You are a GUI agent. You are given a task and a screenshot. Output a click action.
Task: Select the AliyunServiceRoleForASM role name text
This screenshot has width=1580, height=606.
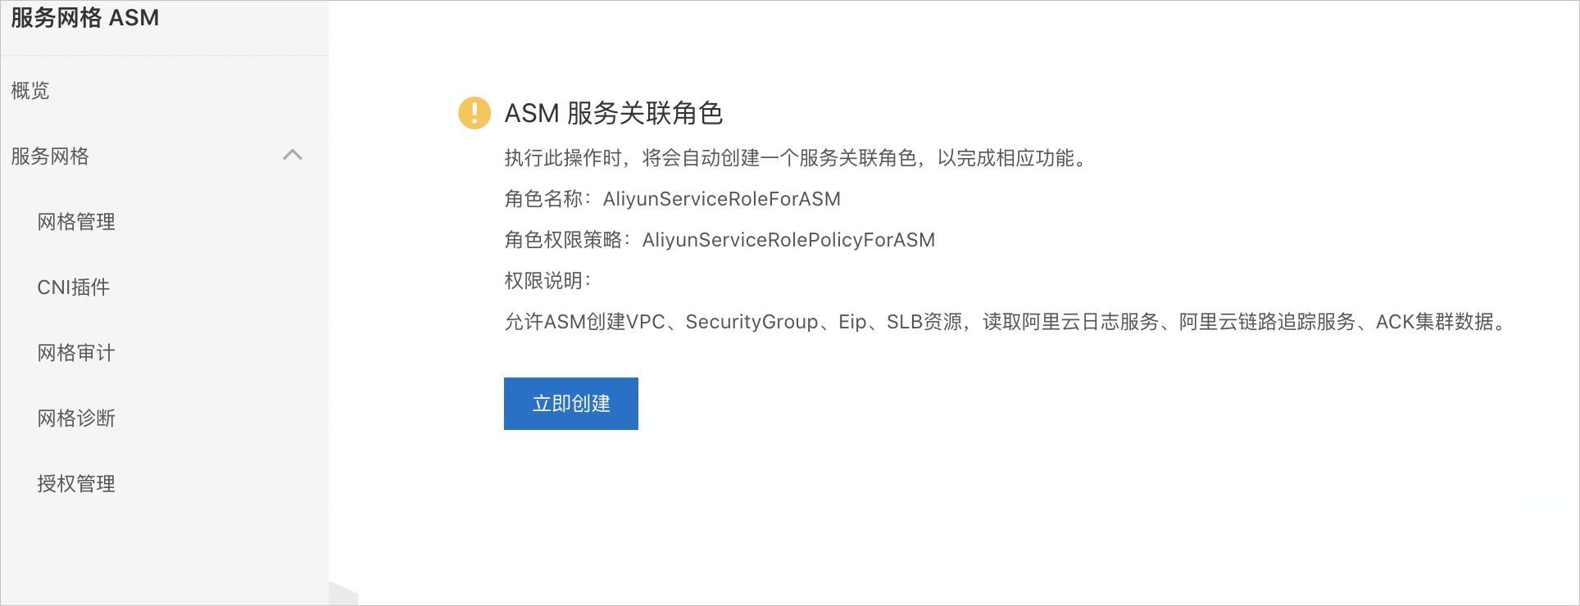(x=722, y=199)
